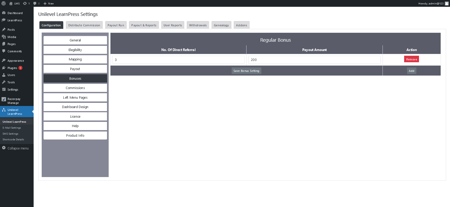Open the New content menu
450x207 pixels.
tap(48, 3)
